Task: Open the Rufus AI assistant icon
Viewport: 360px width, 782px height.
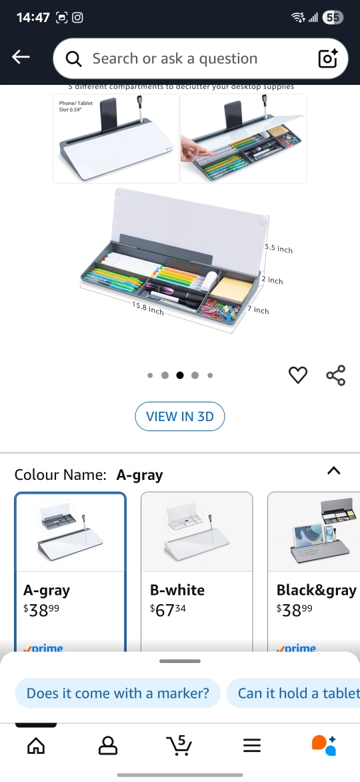Action: (324, 746)
